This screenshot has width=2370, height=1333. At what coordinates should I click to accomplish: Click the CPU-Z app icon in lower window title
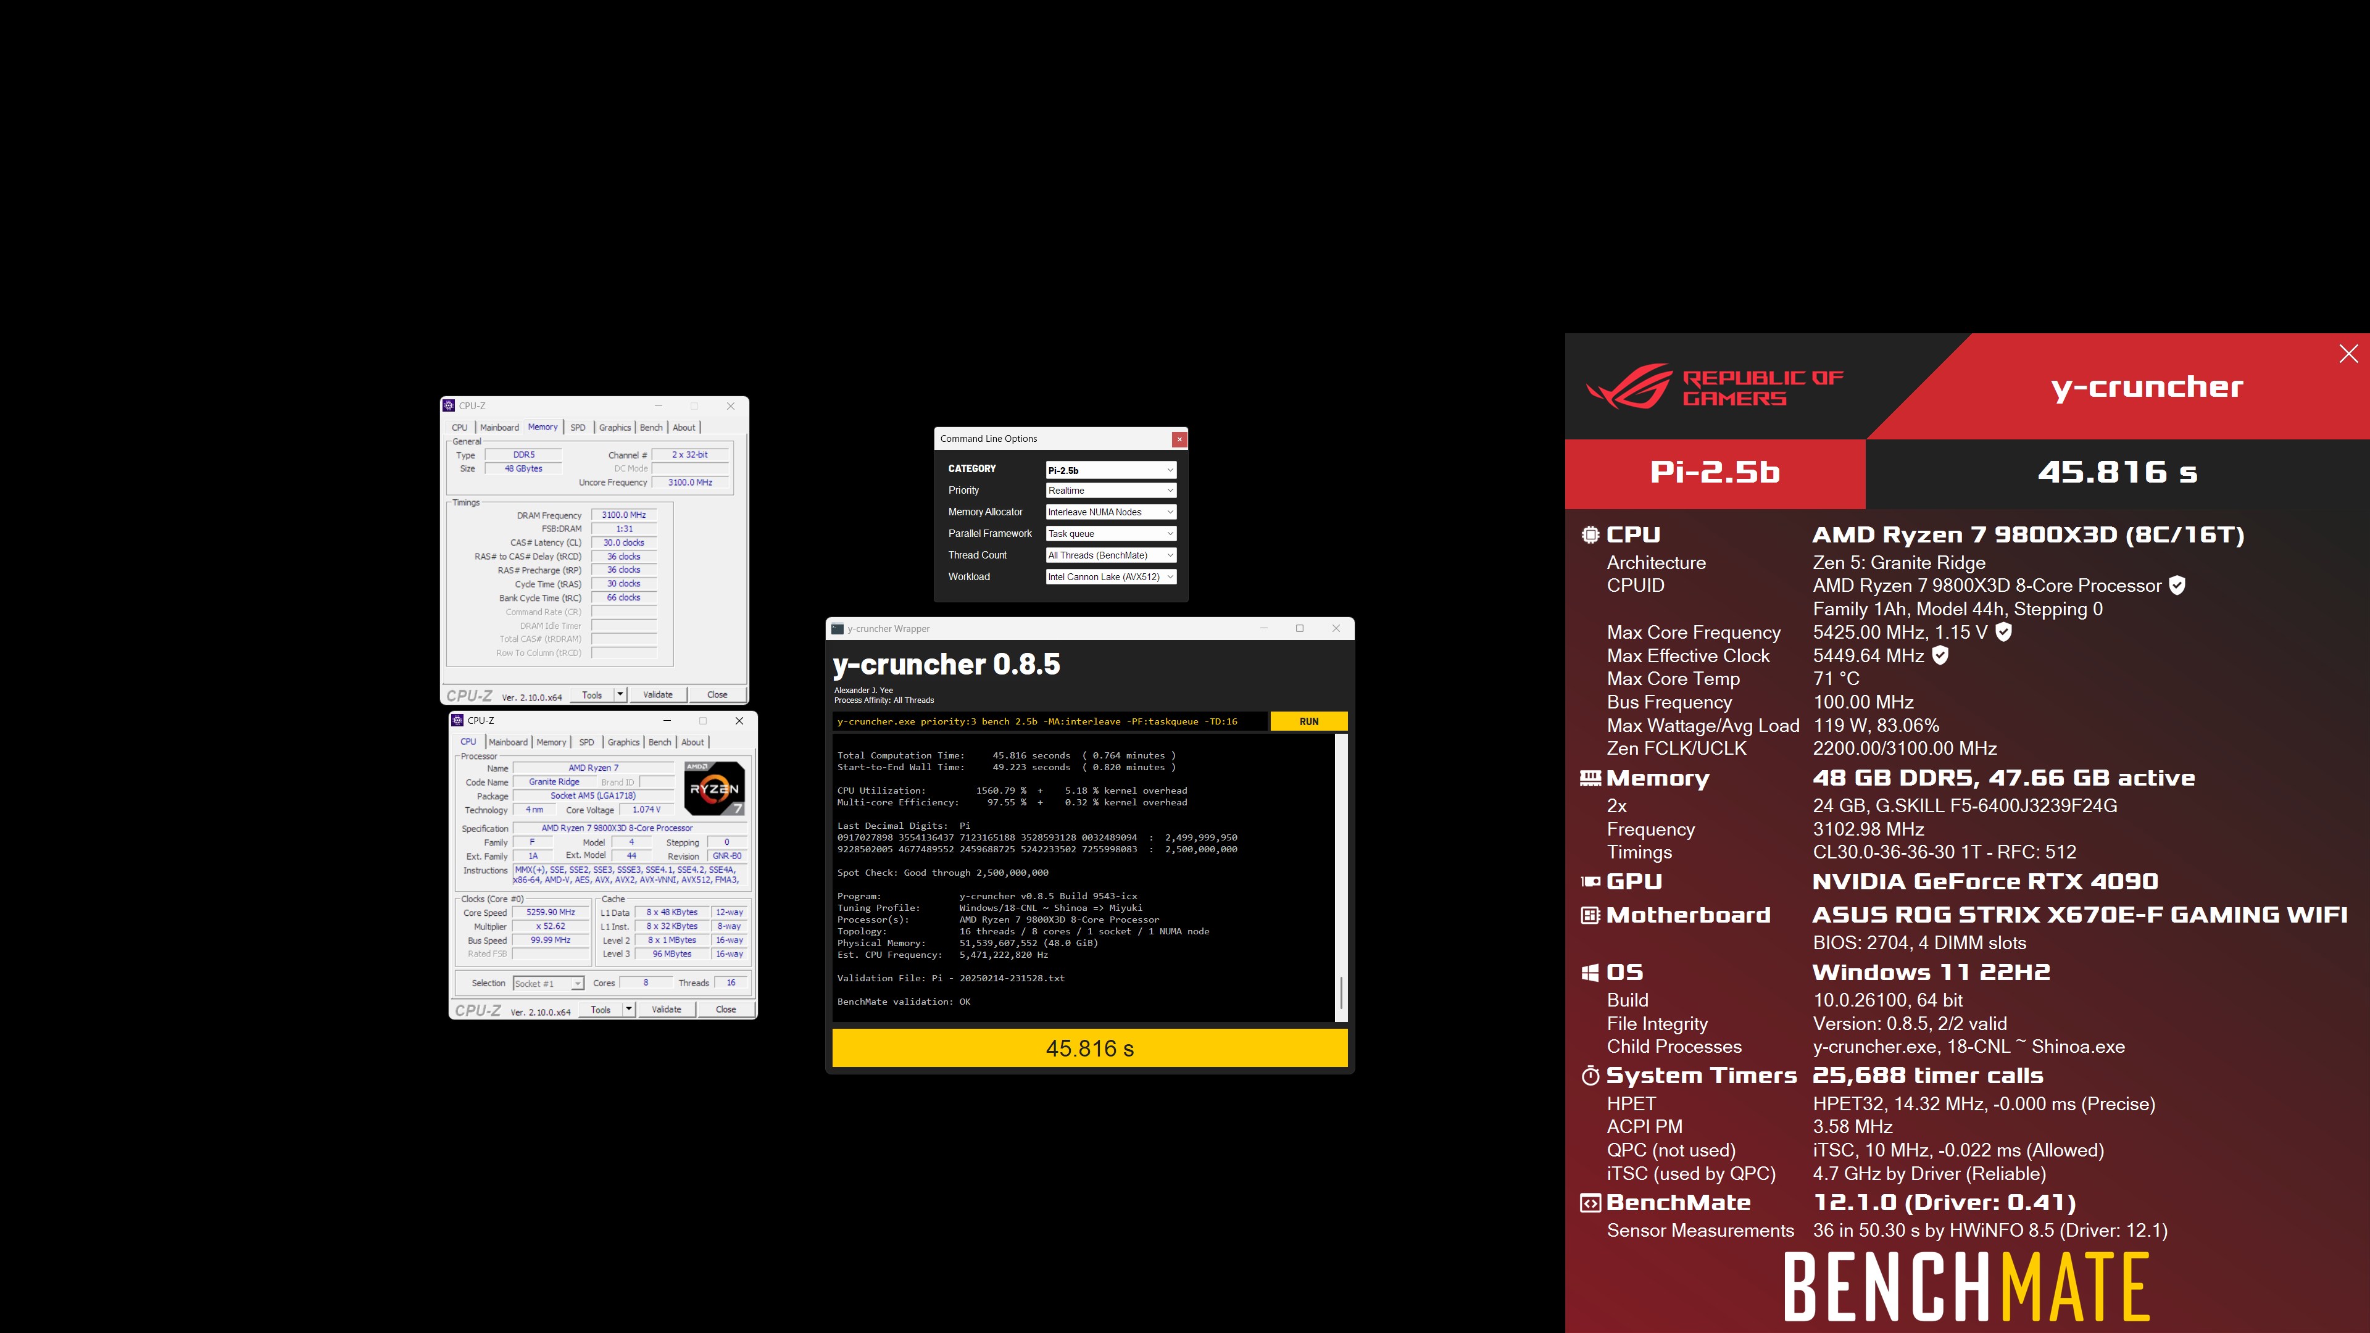click(x=457, y=720)
